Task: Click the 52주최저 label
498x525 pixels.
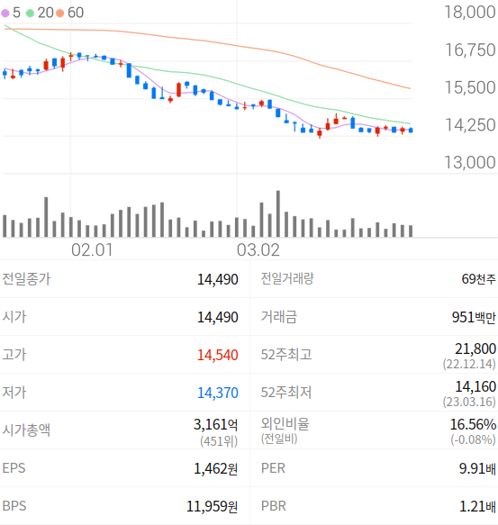Action: 286,393
